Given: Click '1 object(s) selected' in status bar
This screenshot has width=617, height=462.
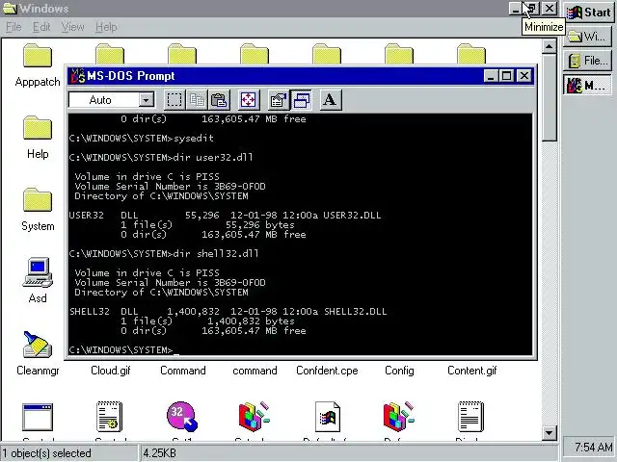Looking at the screenshot, I should [46, 453].
